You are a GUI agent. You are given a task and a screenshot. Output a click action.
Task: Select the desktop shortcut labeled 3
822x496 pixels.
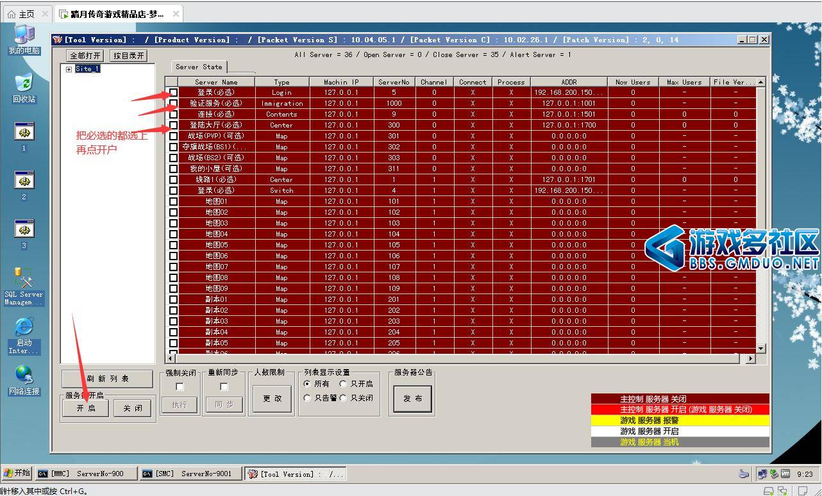pyautogui.click(x=24, y=234)
